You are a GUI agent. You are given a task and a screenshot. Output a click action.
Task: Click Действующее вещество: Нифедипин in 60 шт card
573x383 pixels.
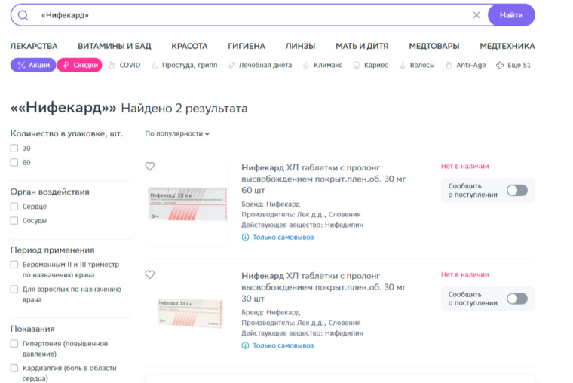(302, 225)
